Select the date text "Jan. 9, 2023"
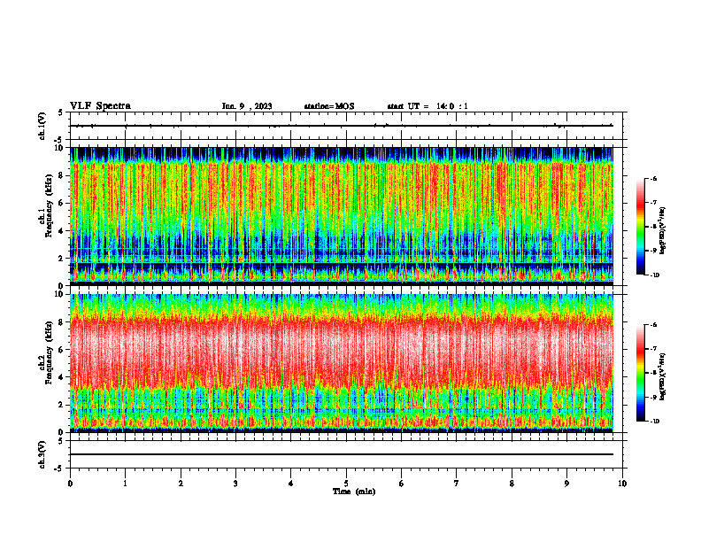The width and height of the screenshot is (701, 542). [x=247, y=106]
